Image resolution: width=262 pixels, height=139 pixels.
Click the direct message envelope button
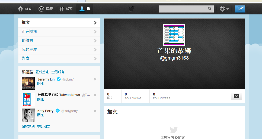pyautogui.click(x=236, y=96)
